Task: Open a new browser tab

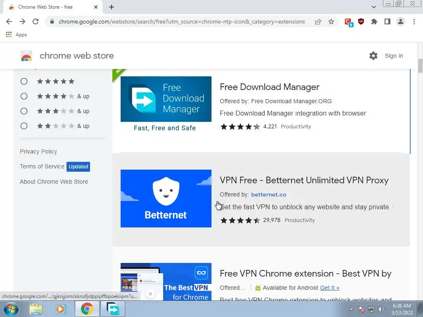Action: click(112, 7)
